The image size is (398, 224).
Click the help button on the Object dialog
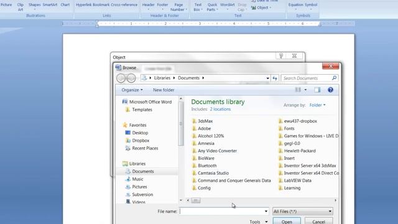coord(281,55)
